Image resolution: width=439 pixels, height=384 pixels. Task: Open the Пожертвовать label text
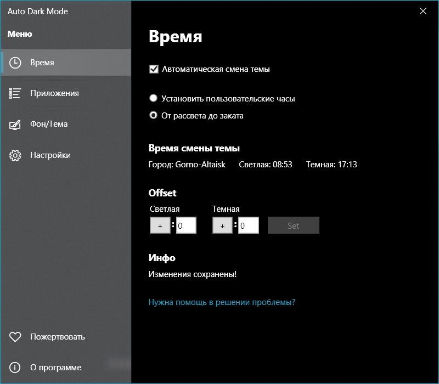[58, 337]
